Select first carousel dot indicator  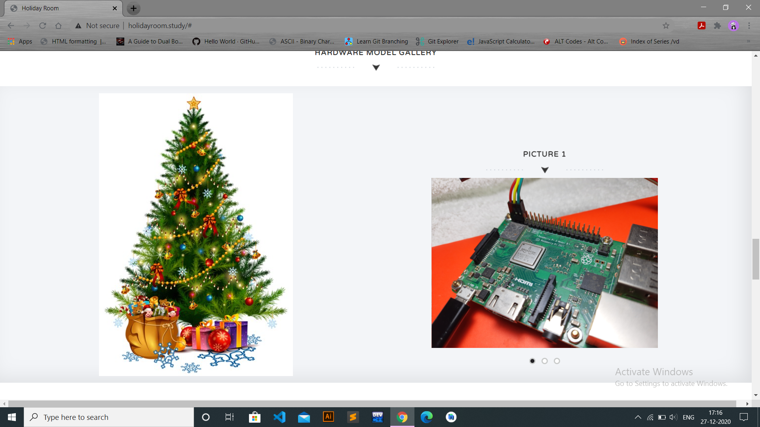[532, 361]
